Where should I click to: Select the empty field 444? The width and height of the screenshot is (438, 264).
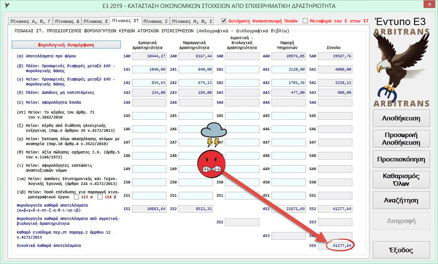click(289, 103)
